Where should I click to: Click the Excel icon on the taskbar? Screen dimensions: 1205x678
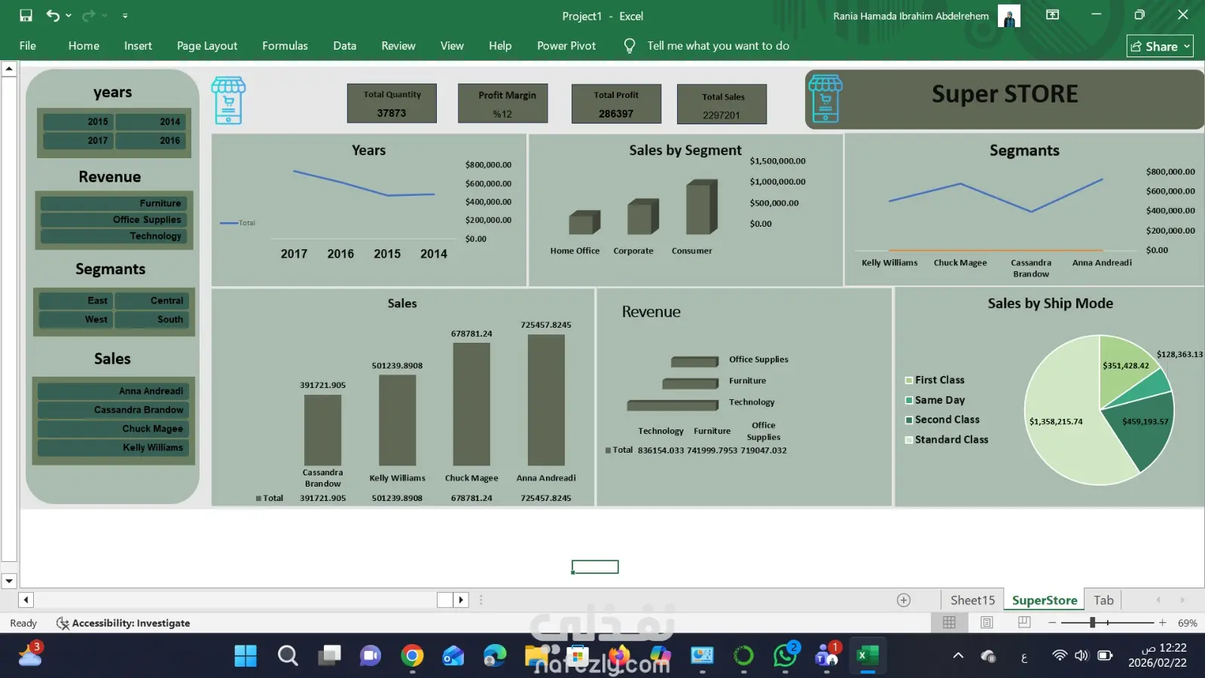868,656
